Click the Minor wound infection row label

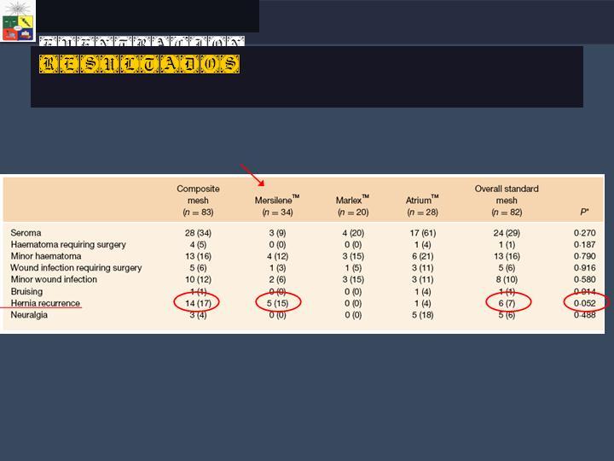[x=53, y=279]
